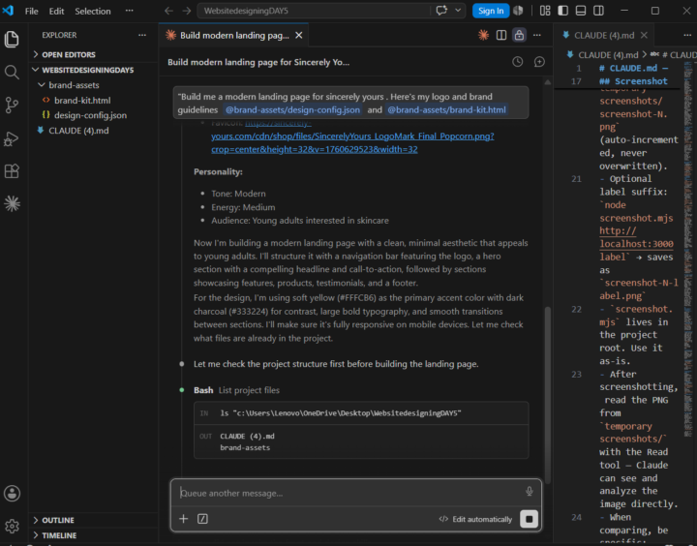Open the Run and Debug view
The height and width of the screenshot is (546, 697).
coord(12,138)
